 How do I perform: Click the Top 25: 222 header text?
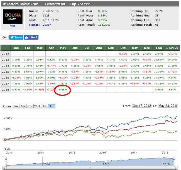[x=80, y=4]
